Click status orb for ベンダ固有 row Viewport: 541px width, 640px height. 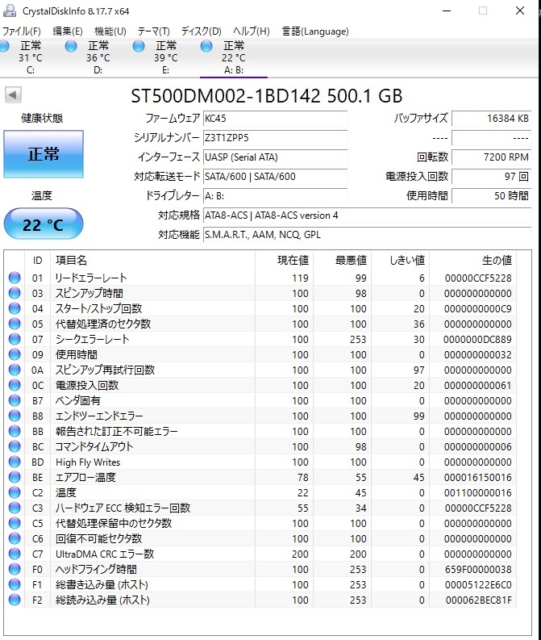tap(15, 400)
